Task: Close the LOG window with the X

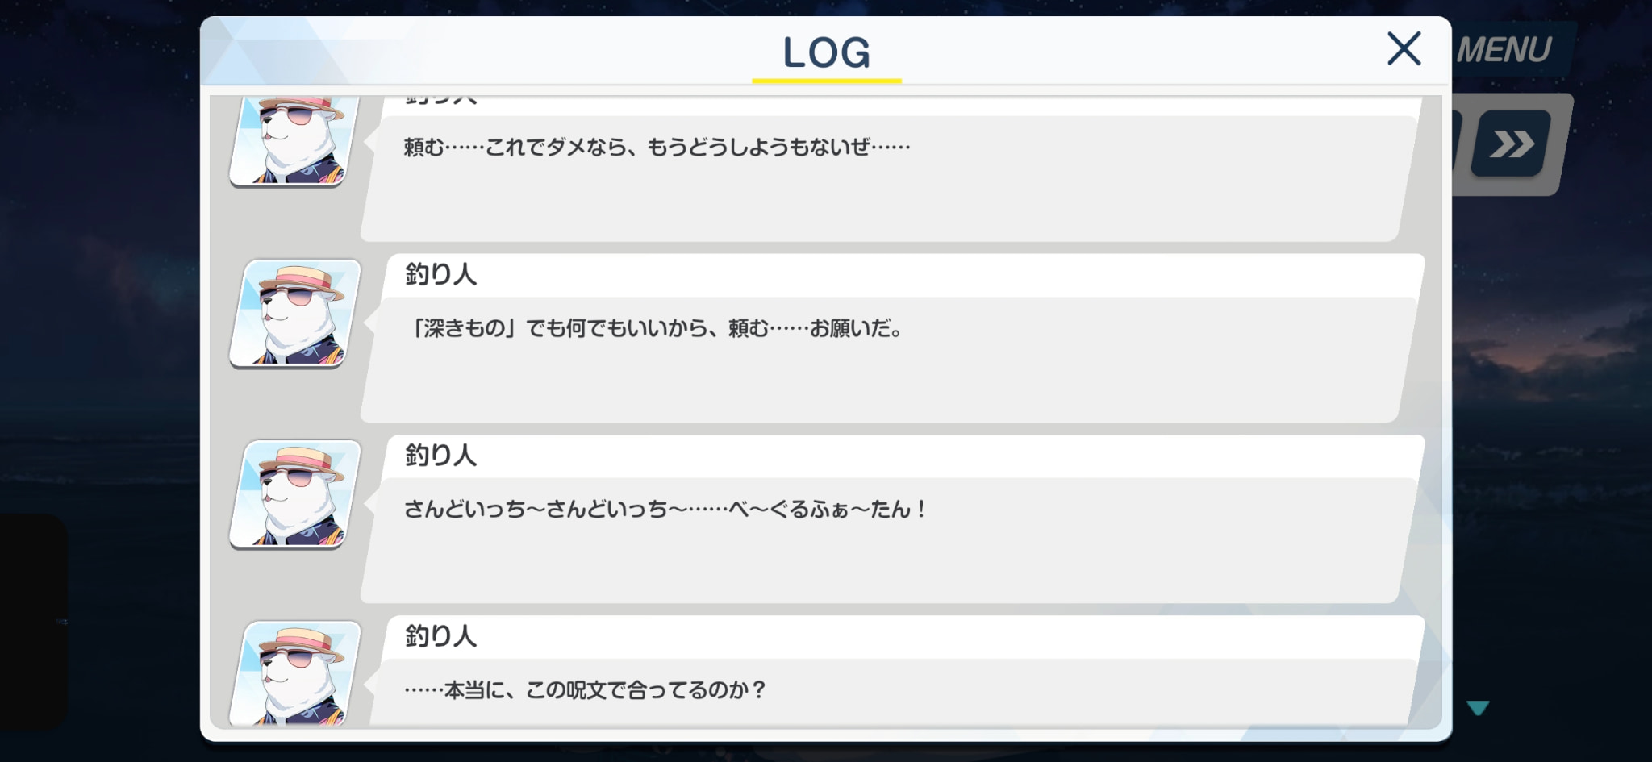Action: pyautogui.click(x=1404, y=48)
